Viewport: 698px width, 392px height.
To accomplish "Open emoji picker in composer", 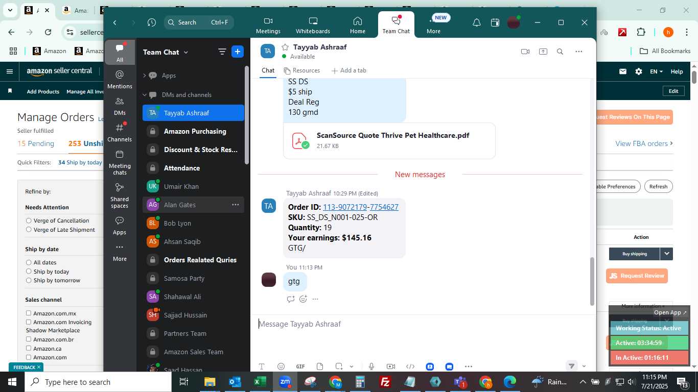I will (x=281, y=366).
